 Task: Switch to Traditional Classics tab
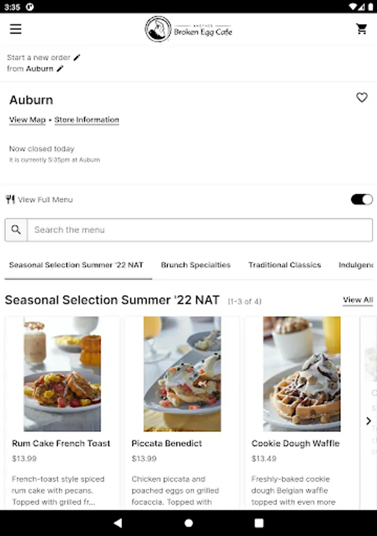coord(285,265)
